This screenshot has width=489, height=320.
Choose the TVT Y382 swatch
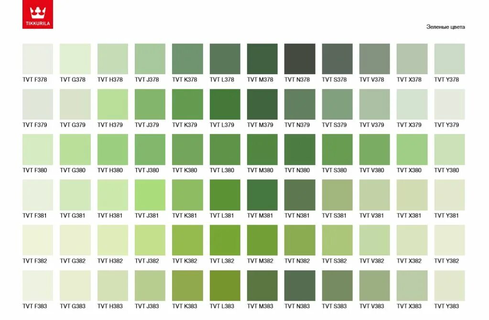pyautogui.click(x=449, y=240)
